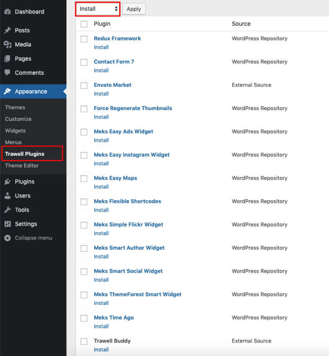Open the Install bulk actions dropdown
The width and height of the screenshot is (329, 356).
98,9
